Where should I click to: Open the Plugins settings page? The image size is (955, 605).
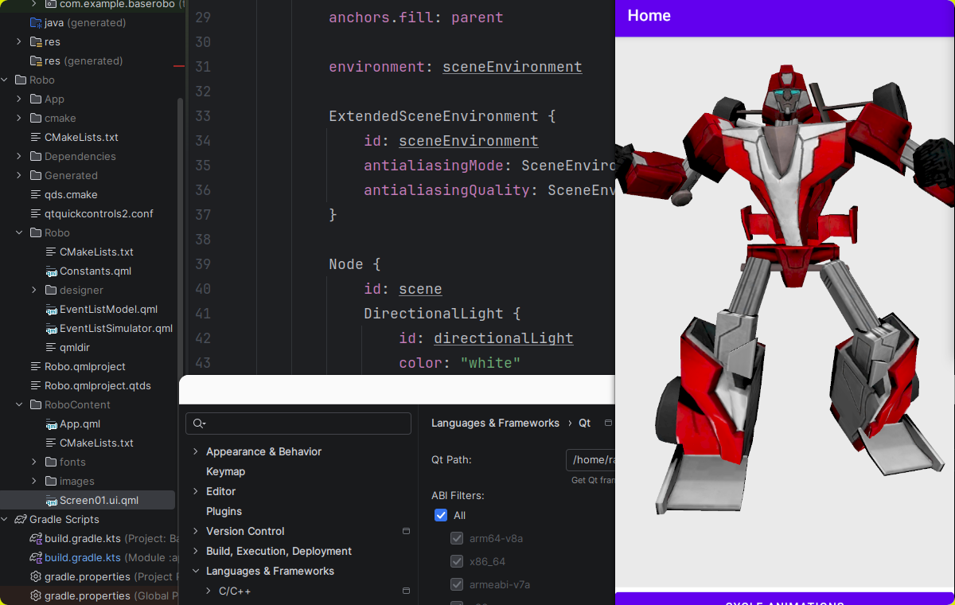tap(224, 511)
